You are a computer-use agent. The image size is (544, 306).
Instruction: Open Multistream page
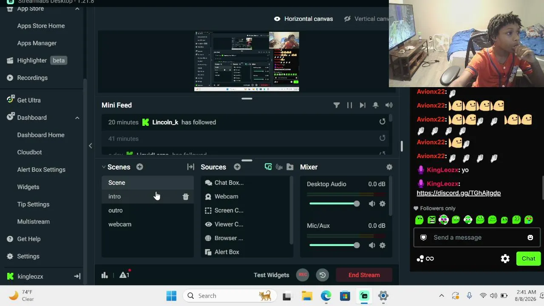tap(34, 221)
